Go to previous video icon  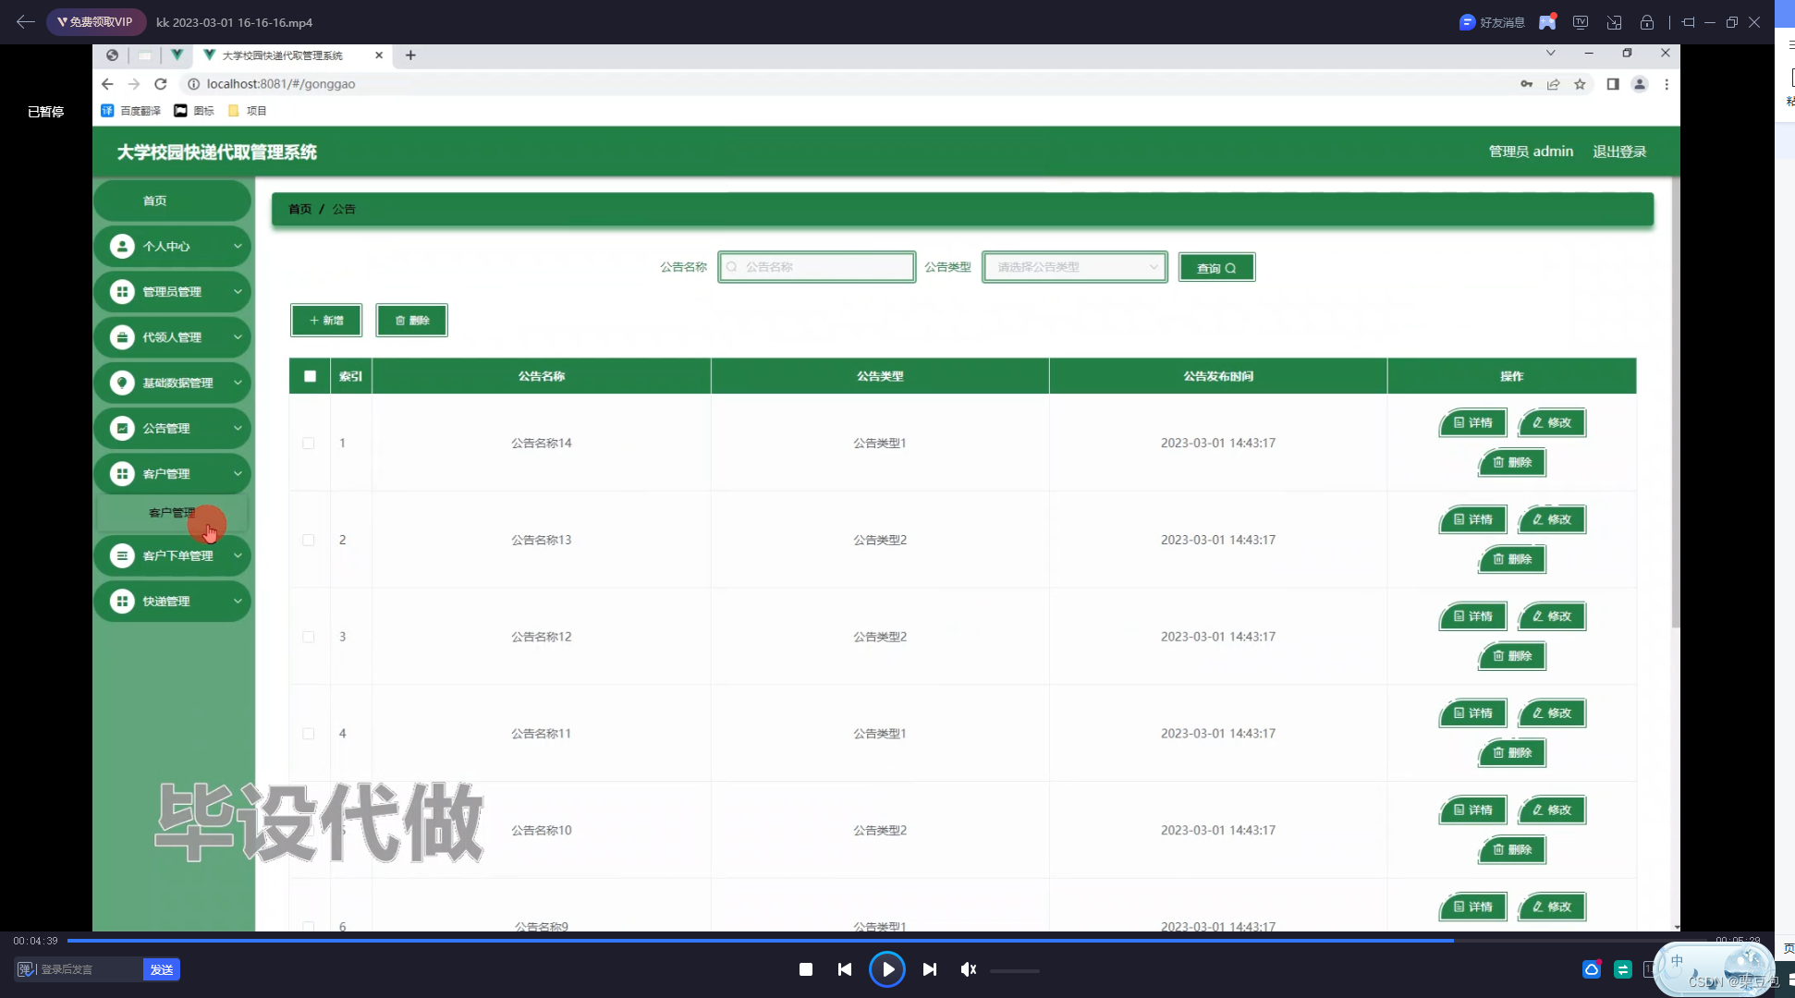click(845, 969)
